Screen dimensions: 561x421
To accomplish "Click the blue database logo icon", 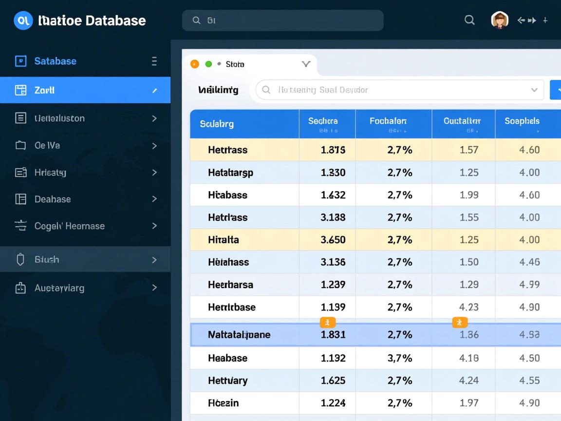I will (23, 20).
